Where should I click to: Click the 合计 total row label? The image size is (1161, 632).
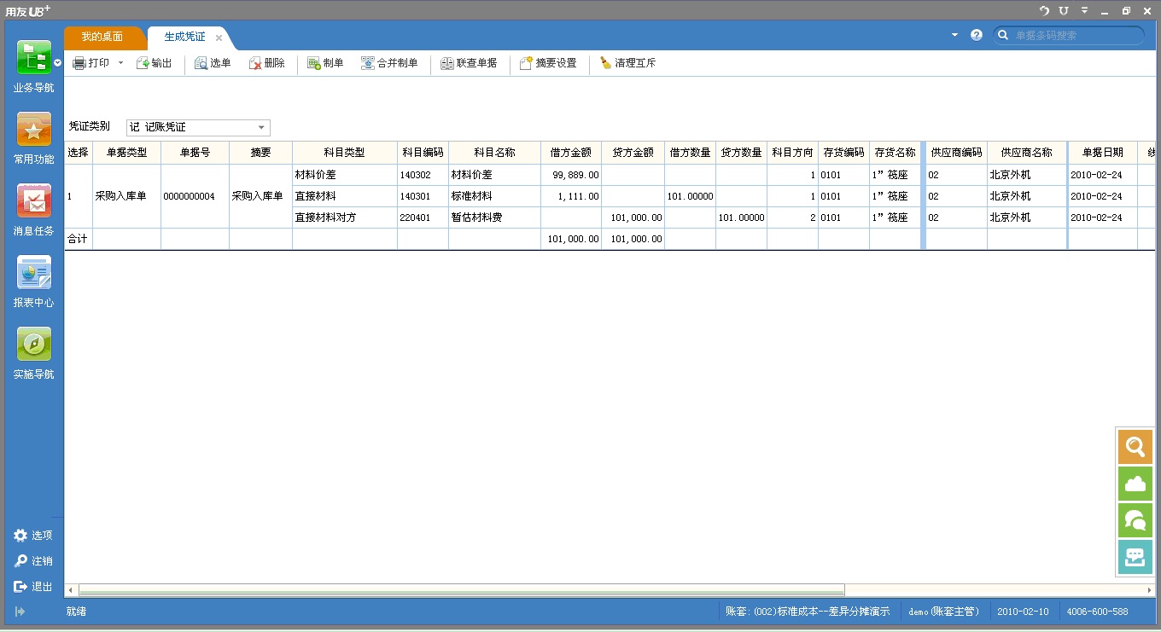(79, 239)
